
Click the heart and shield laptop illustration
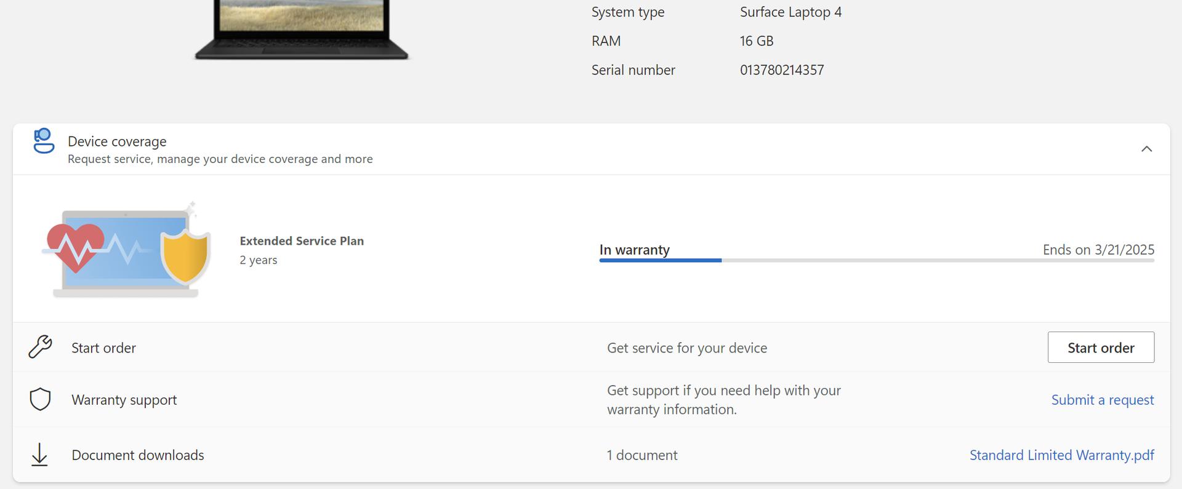point(127,250)
